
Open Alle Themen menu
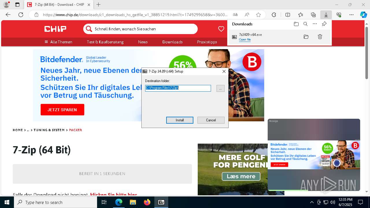tap(58, 42)
